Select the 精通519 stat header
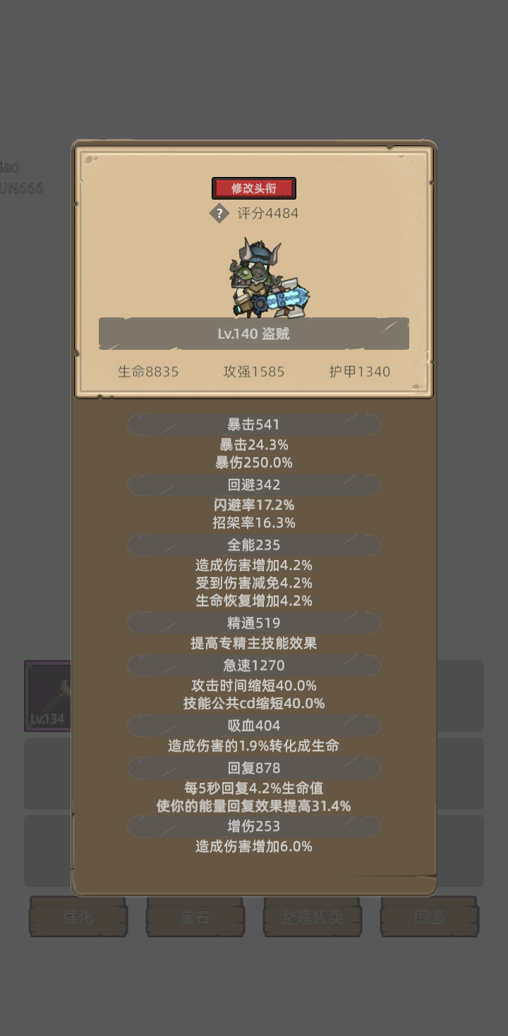The width and height of the screenshot is (508, 1036). pyautogui.click(x=254, y=623)
